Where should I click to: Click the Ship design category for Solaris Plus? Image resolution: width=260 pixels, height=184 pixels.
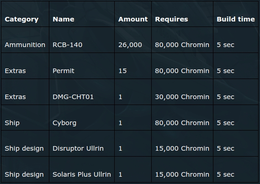pyautogui.click(x=24, y=174)
